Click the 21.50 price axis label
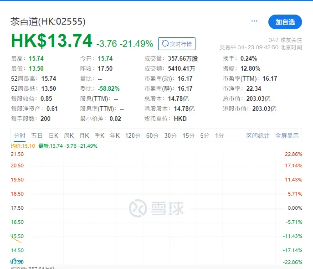The width and height of the screenshot is (313, 269). pyautogui.click(x=17, y=154)
